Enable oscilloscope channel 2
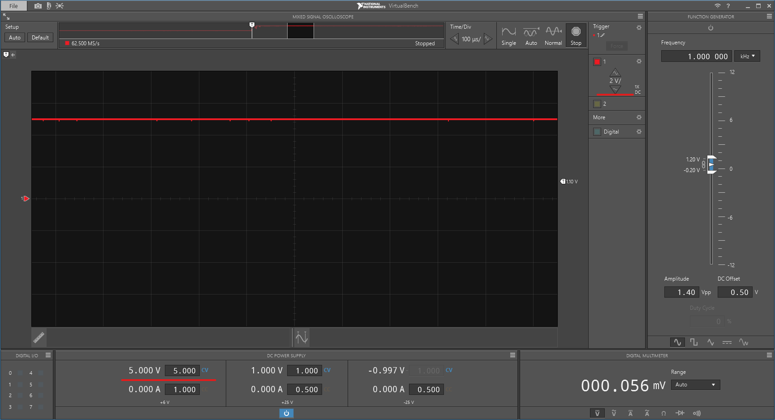 pyautogui.click(x=597, y=104)
